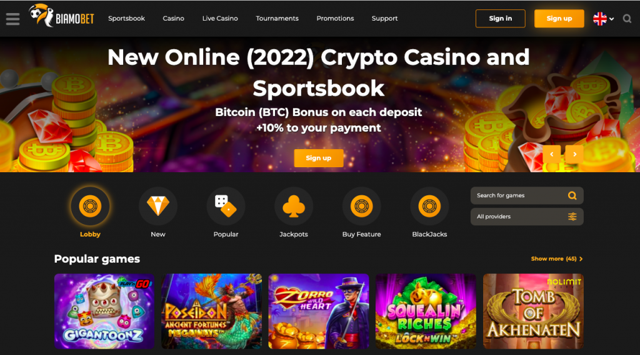Screen dimensions: 640x355
Task: Open the Tournaments menu item
Action: pyautogui.click(x=277, y=18)
